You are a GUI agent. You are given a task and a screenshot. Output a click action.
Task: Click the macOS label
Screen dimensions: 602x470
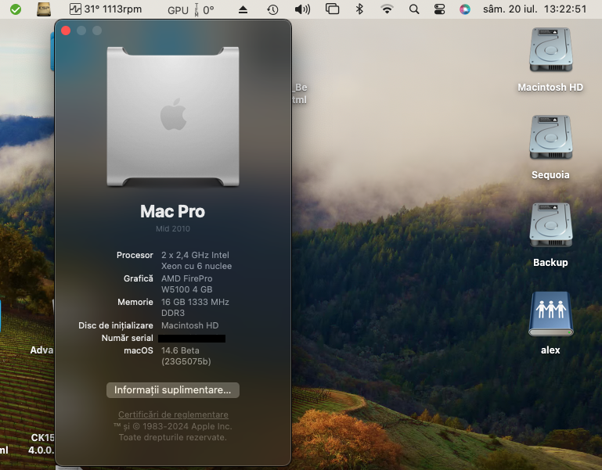139,350
